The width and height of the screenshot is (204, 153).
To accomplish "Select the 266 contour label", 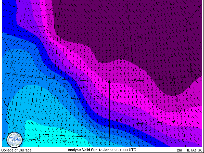I will click(x=104, y=88).
